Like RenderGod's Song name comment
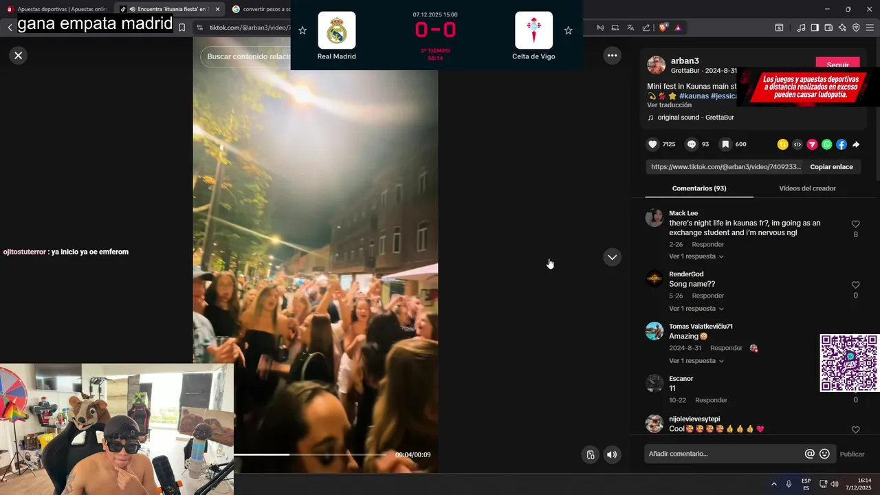Viewport: 880px width, 495px height. (x=855, y=285)
